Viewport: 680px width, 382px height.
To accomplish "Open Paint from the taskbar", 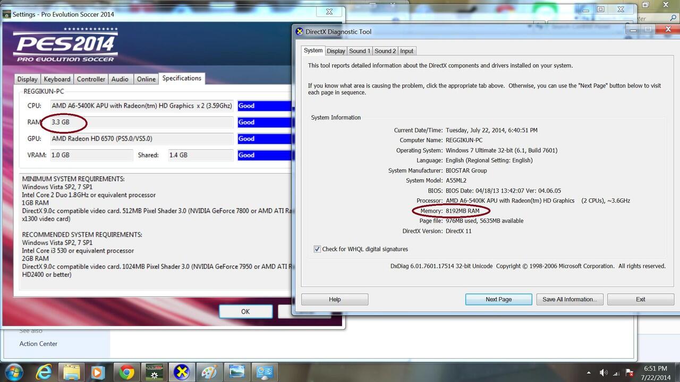I will 209,372.
